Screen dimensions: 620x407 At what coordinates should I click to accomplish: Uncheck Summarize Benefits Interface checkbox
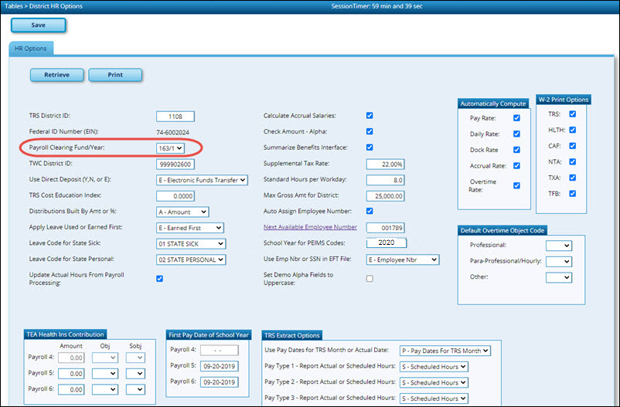(370, 148)
